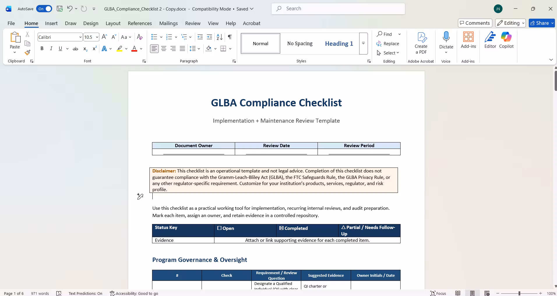Viewport: 557px width, 296px height.
Task: Apply strikethrough formatting
Action: point(75,49)
